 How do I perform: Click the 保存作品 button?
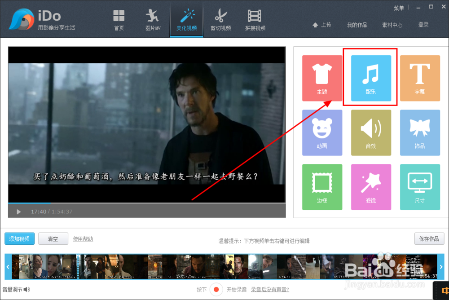[x=429, y=238]
